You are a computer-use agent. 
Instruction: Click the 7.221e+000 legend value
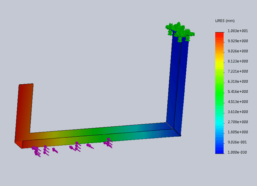tap(238, 72)
